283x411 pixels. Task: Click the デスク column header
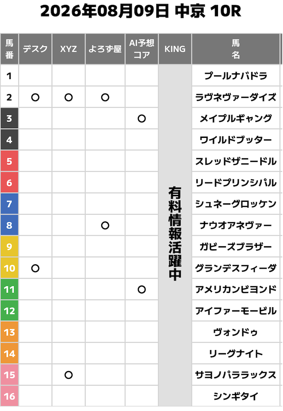coord(35,49)
